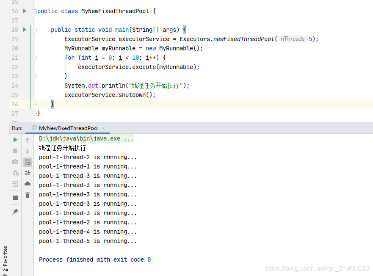Image resolution: width=373 pixels, height=276 pixels.
Task: Click the Run: panel label
Action: (17, 128)
